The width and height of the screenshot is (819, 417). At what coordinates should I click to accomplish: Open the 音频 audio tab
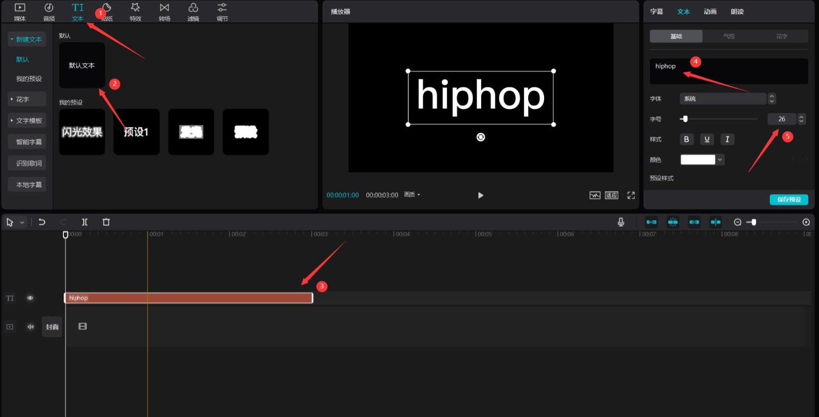49,12
